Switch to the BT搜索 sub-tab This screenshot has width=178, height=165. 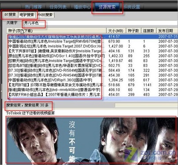(10, 15)
